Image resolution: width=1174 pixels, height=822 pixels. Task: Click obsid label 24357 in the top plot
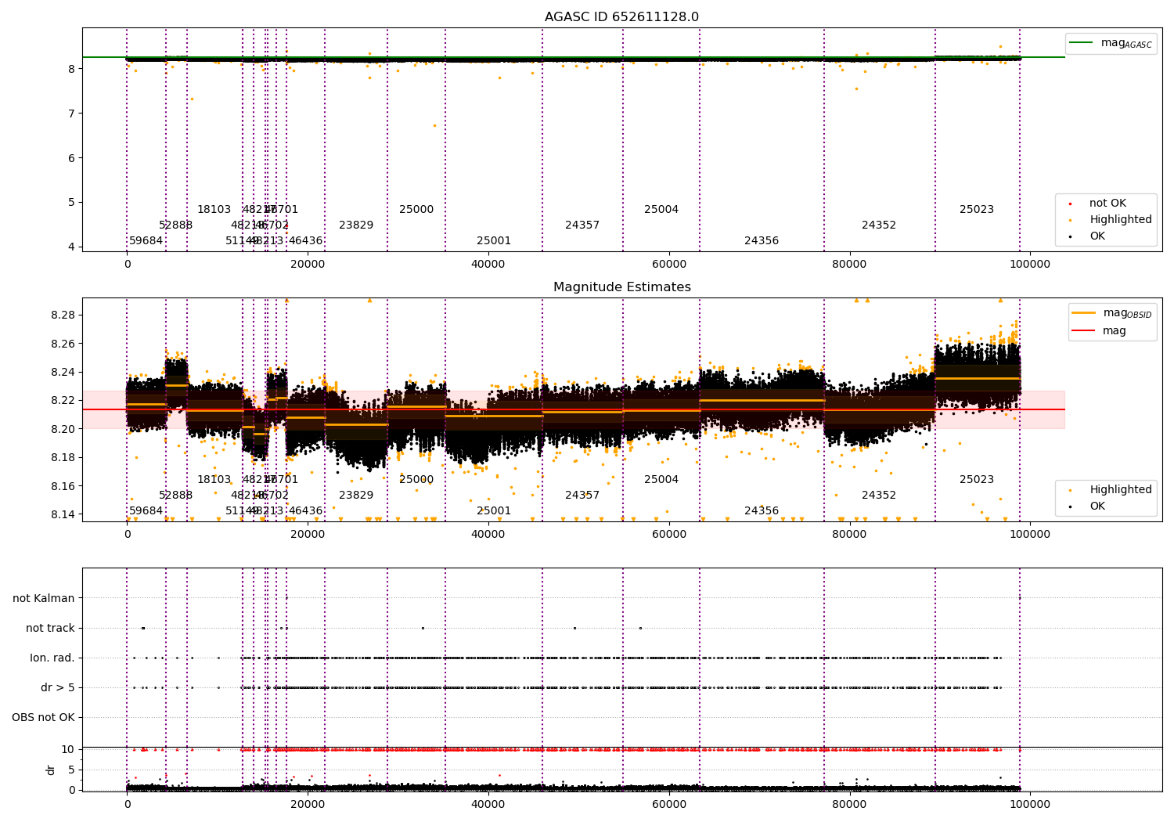pyautogui.click(x=582, y=225)
